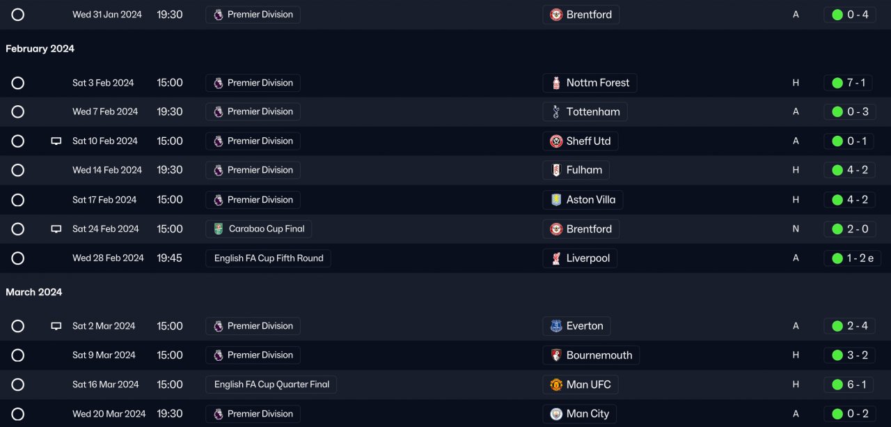Select the radio circle for Man UFC match
The image size is (891, 427).
pyautogui.click(x=18, y=385)
